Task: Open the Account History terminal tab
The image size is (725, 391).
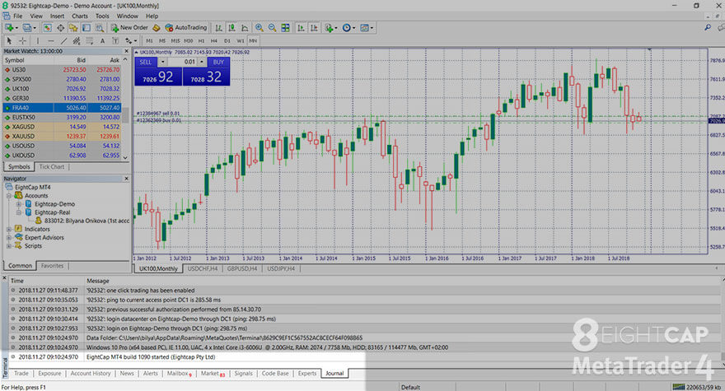Action: click(91, 374)
